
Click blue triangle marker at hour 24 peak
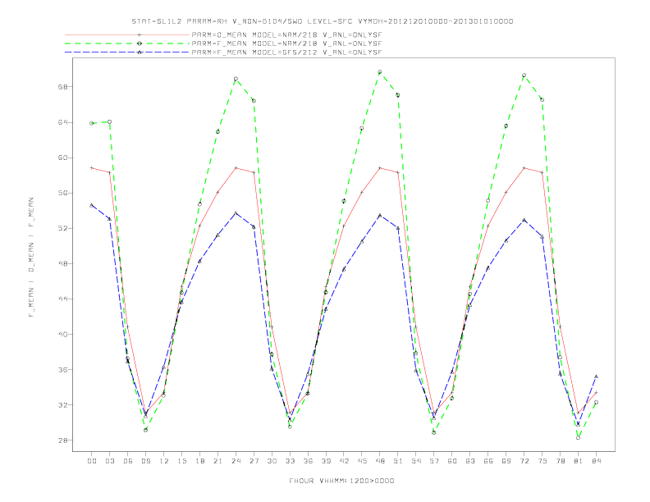[236, 213]
